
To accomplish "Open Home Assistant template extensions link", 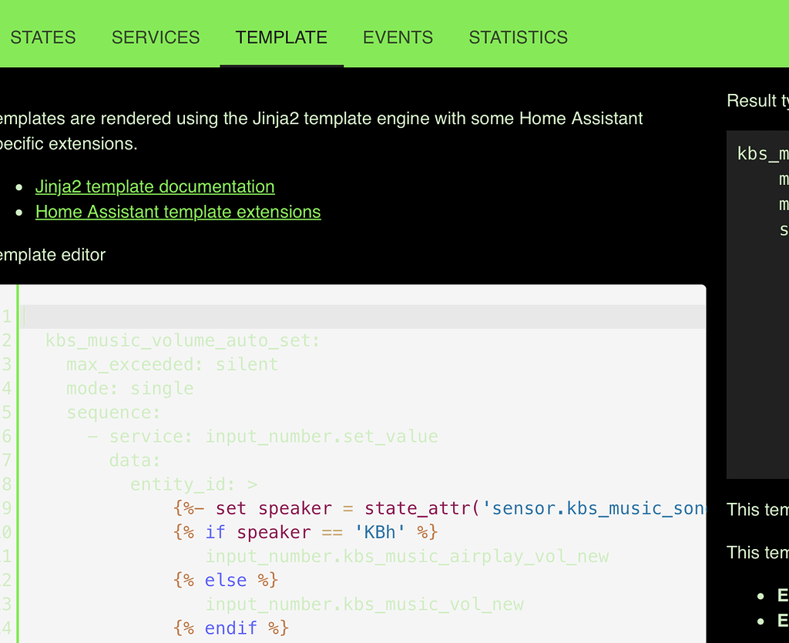I will [x=178, y=212].
